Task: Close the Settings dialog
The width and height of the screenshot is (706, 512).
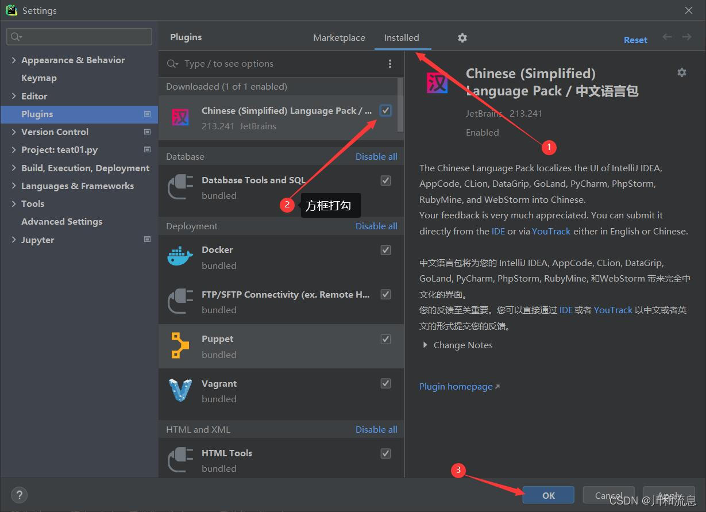Action: click(x=689, y=10)
